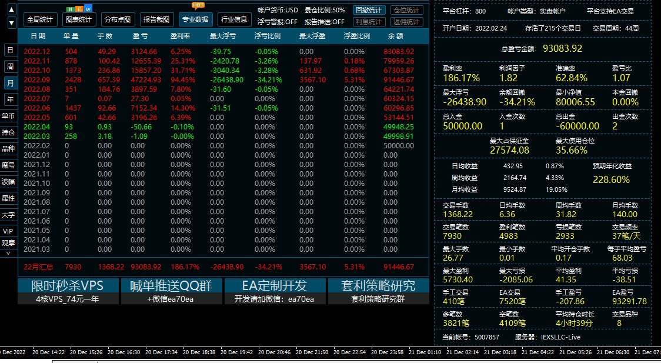
Task: Click the 余额 column header
Action: pos(395,36)
